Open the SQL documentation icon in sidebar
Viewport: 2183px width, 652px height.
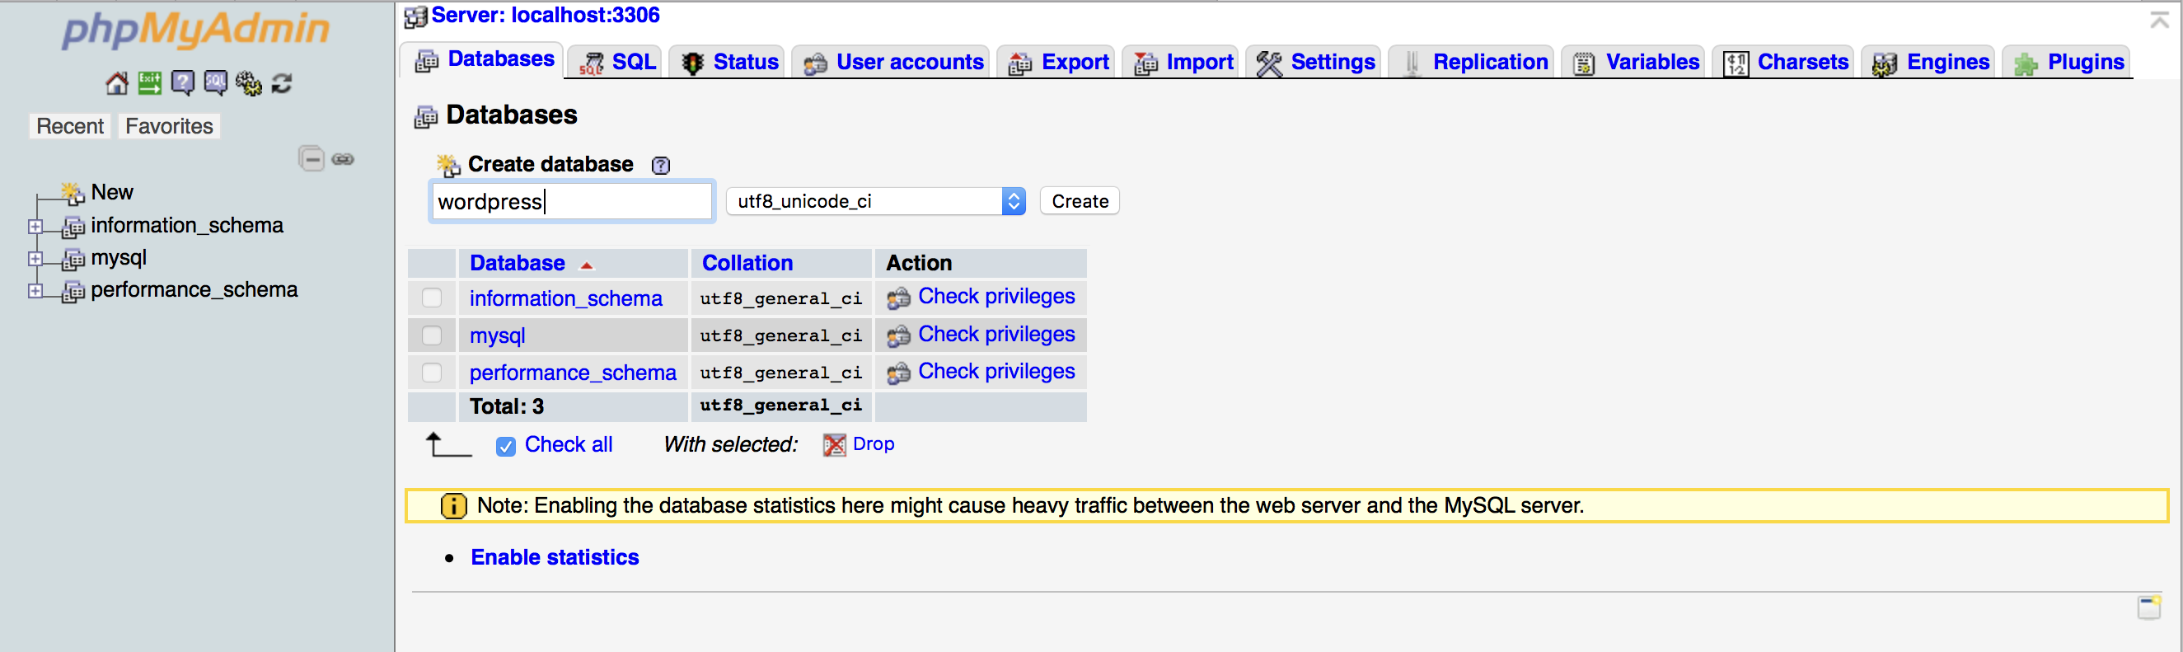pyautogui.click(x=215, y=83)
